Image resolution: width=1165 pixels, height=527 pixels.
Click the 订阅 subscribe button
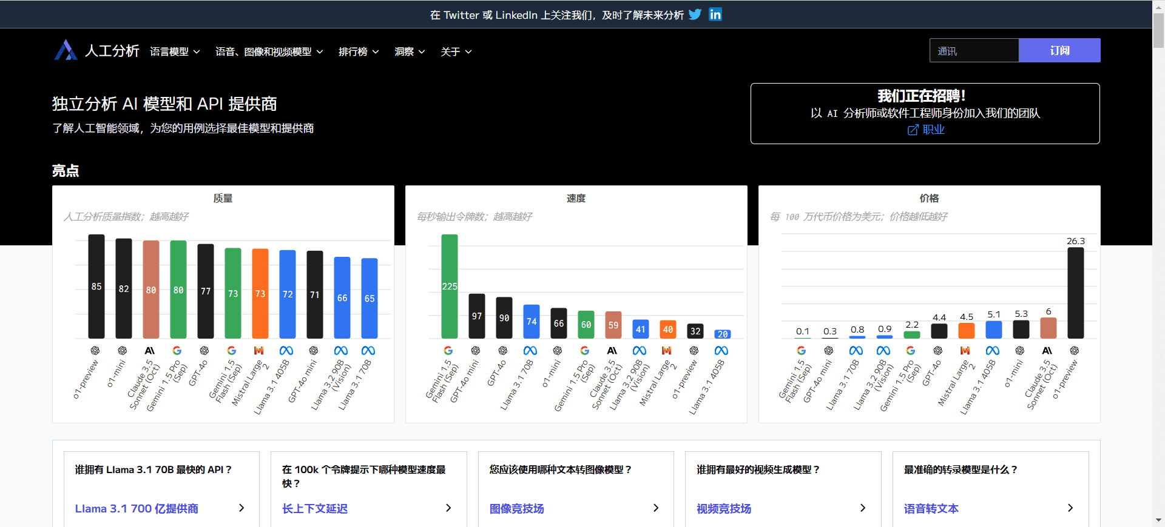[1059, 50]
